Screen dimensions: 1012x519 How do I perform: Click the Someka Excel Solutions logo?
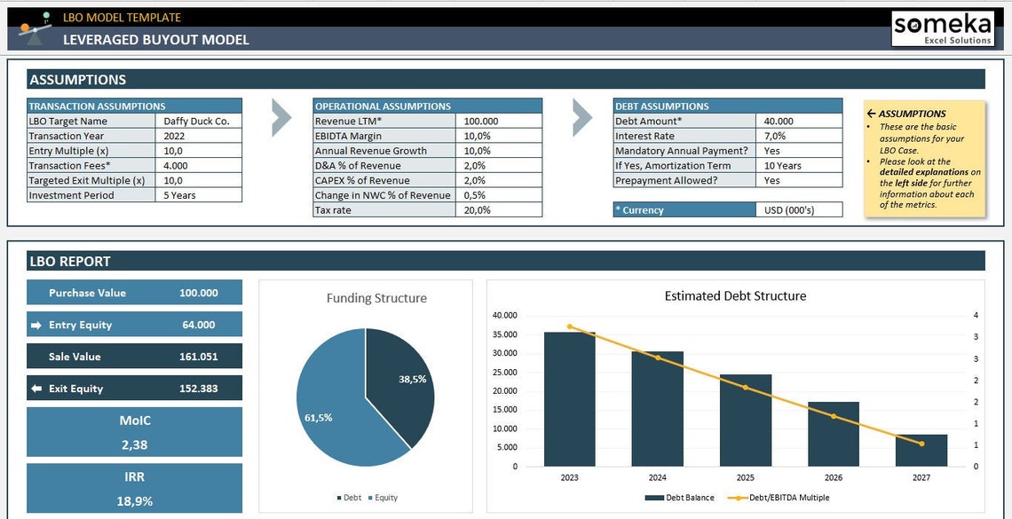tap(943, 28)
